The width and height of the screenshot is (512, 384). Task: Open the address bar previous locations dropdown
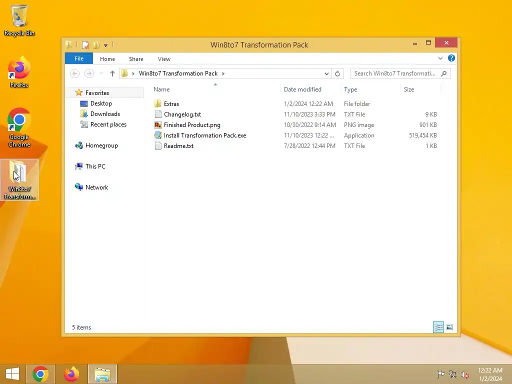tap(326, 74)
